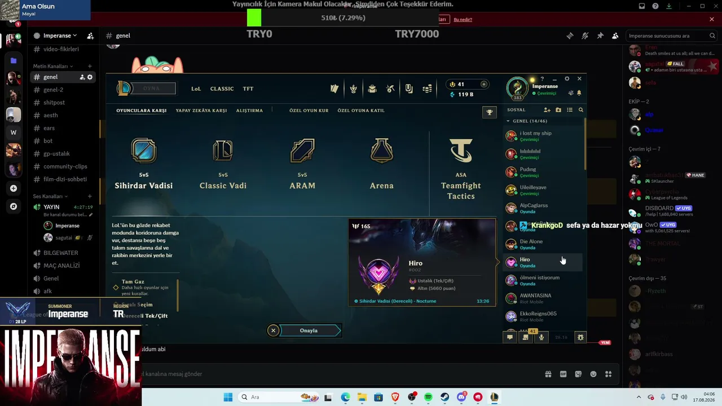
Task: Switch to YAPAY ZEKÂYA KARŞI tab
Action: point(201,111)
